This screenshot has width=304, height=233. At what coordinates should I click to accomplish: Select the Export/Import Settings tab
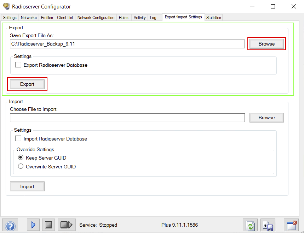(x=183, y=17)
